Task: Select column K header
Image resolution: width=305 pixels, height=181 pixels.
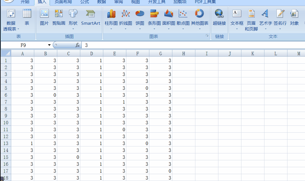Action: point(253,54)
